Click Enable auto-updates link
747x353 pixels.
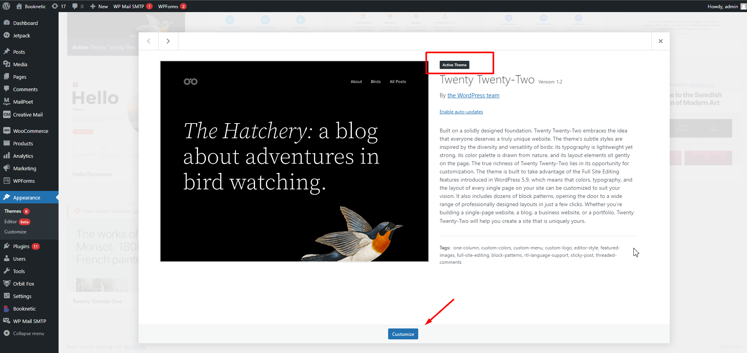(x=461, y=112)
